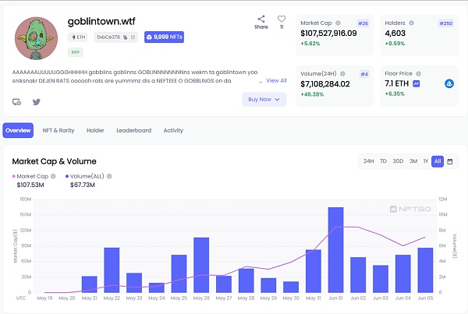
Task: Expand the Buy Now dropdown
Action: tap(264, 99)
